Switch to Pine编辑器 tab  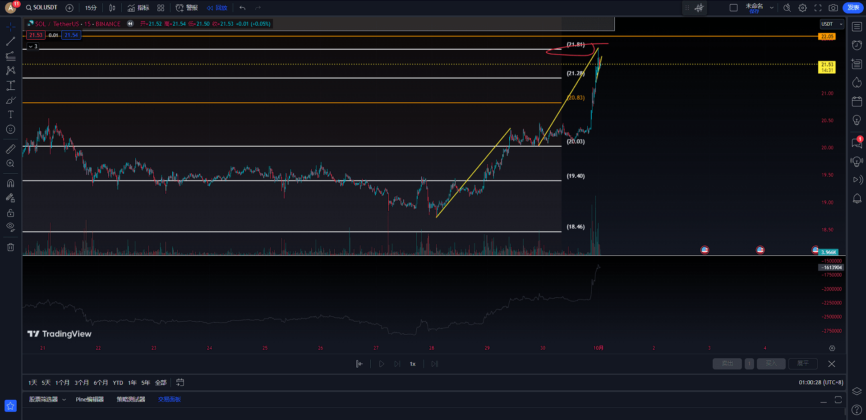click(x=90, y=399)
